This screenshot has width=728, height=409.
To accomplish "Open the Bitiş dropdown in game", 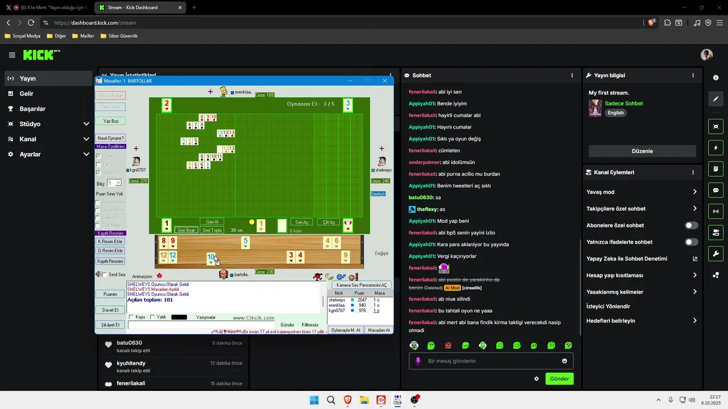I will pyautogui.click(x=118, y=183).
